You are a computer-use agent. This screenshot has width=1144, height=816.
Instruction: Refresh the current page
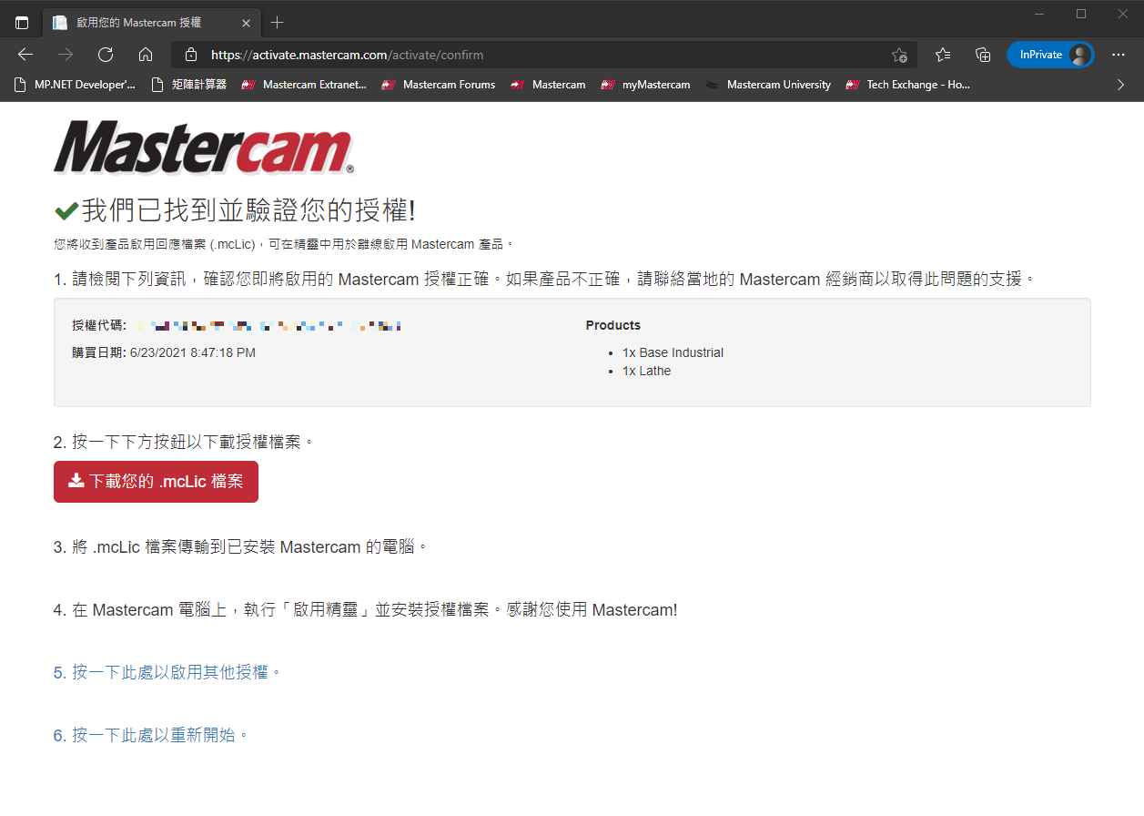click(x=106, y=55)
